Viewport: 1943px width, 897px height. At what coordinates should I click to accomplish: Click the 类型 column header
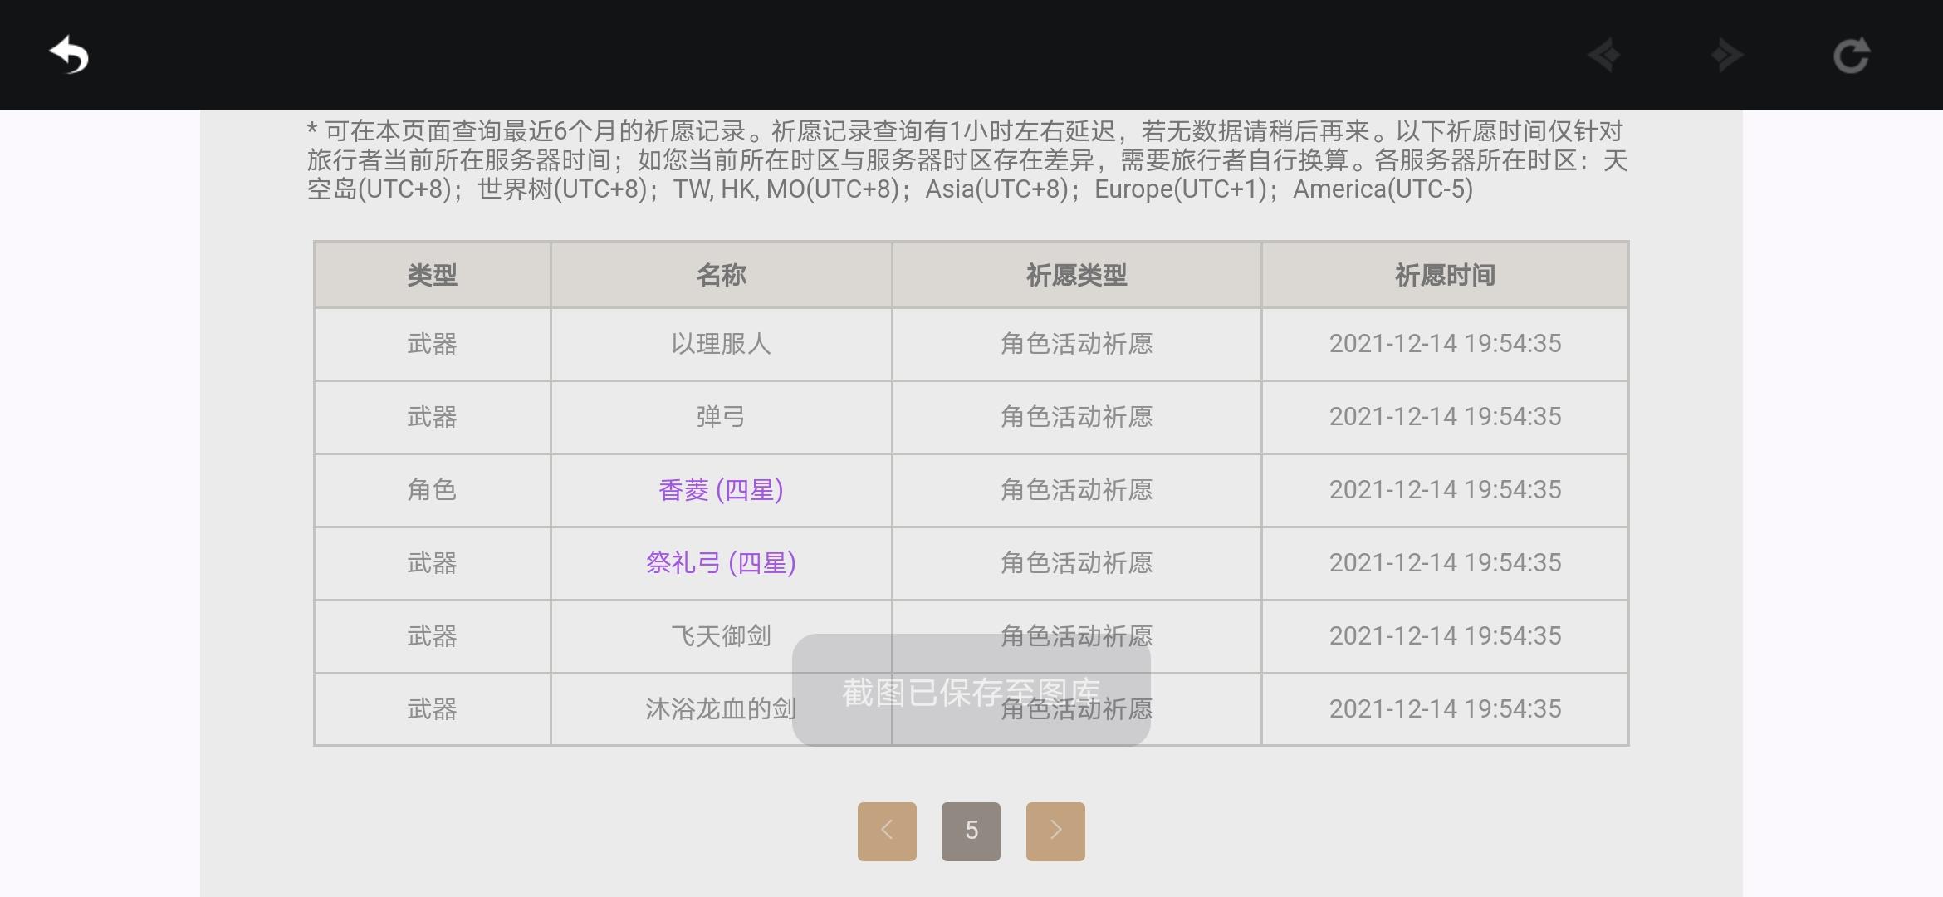pyautogui.click(x=432, y=275)
